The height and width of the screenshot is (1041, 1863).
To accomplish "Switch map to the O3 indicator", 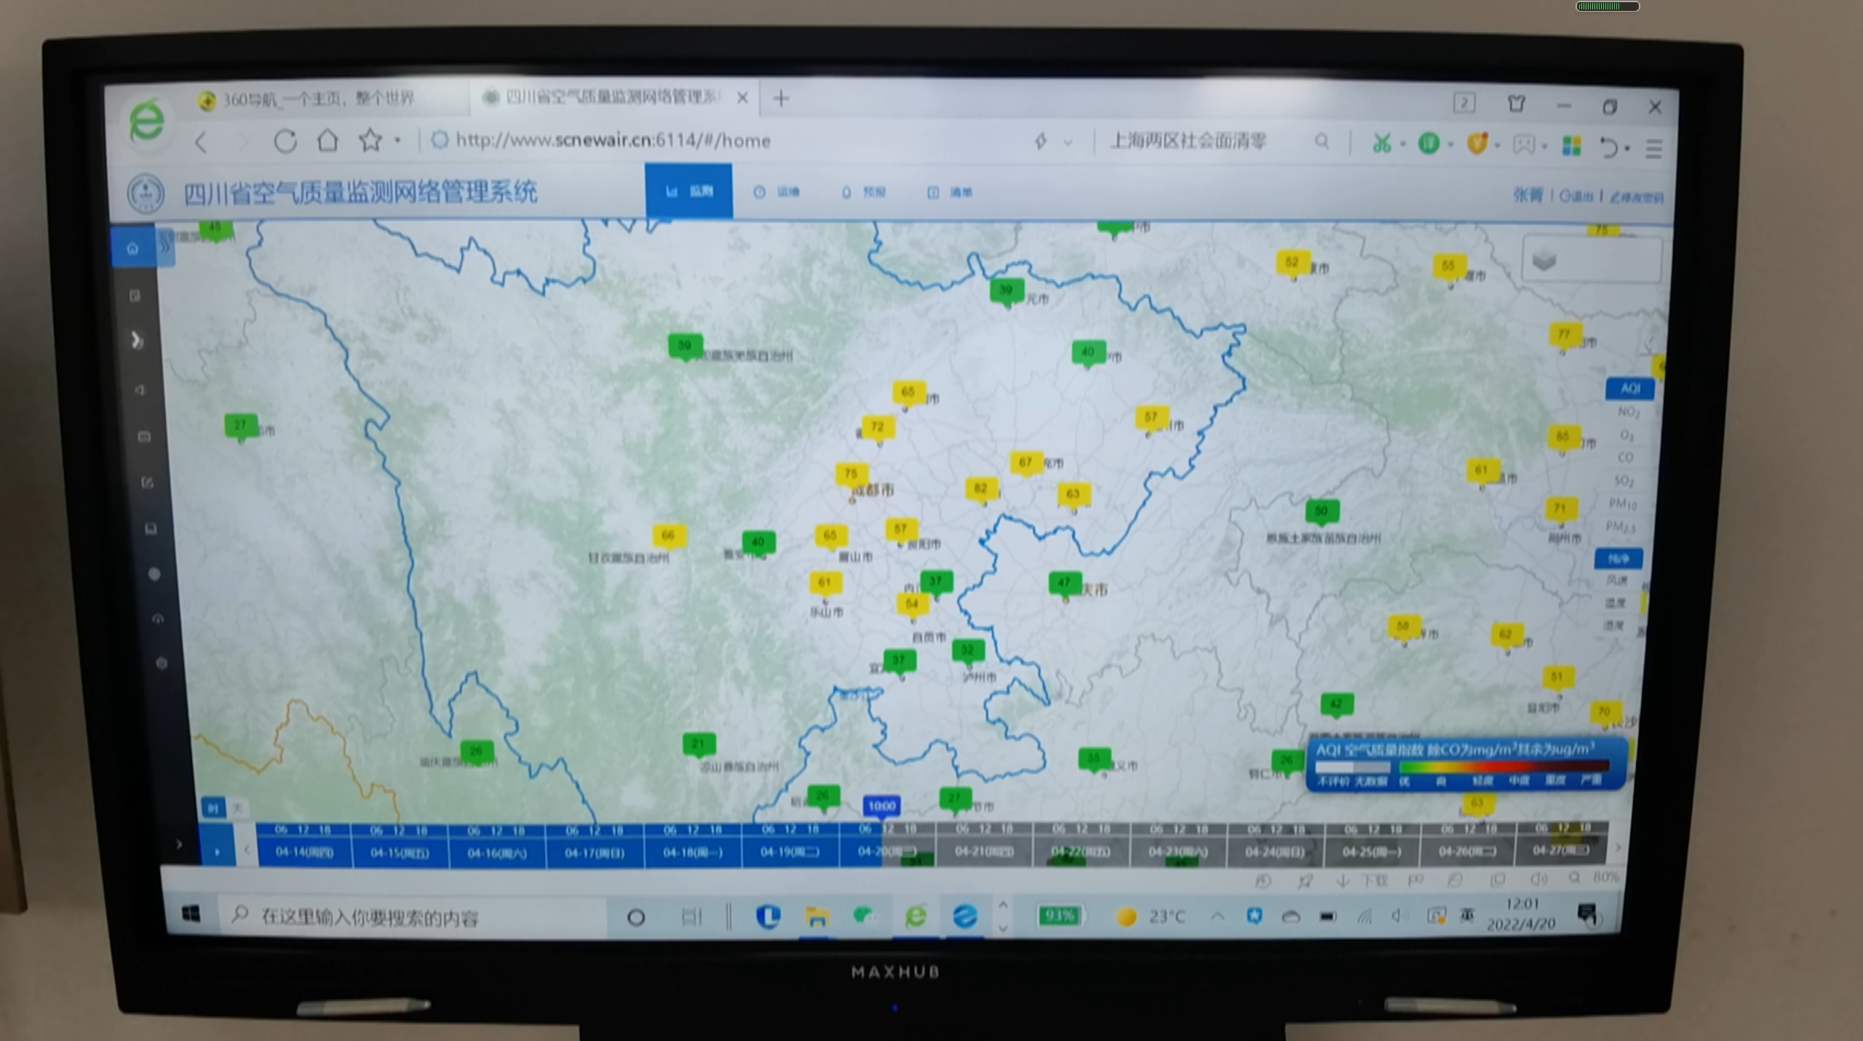I will coord(1626,435).
